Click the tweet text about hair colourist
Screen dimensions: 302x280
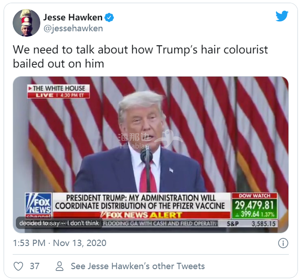pos(140,57)
